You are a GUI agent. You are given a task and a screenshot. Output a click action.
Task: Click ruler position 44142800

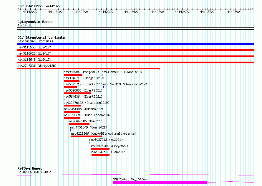click(x=233, y=12)
